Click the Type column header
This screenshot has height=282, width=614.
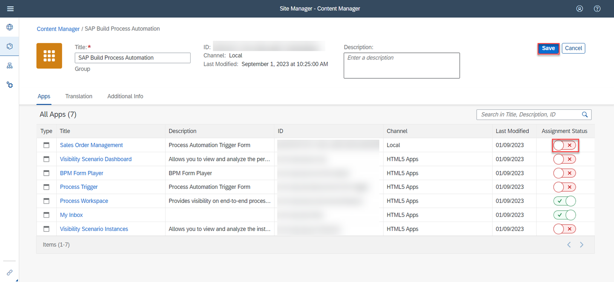46,131
